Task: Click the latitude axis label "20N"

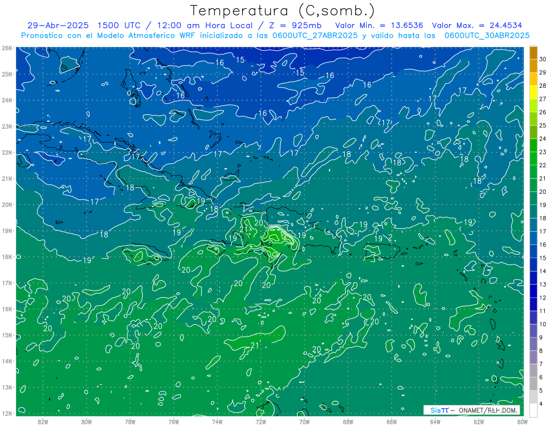Action: pyautogui.click(x=6, y=205)
